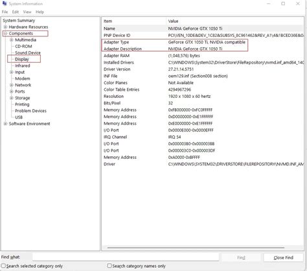307x271 pixels.
Task: Expand the Input node
Action: [12, 72]
